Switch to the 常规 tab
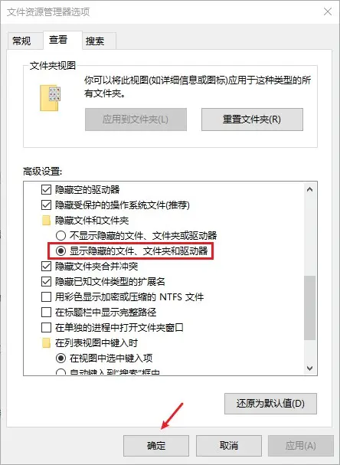This screenshot has width=340, height=465. pyautogui.click(x=21, y=41)
